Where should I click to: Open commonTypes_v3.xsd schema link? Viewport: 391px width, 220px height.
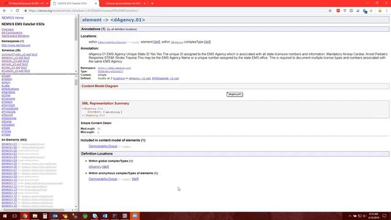pos(16,54)
